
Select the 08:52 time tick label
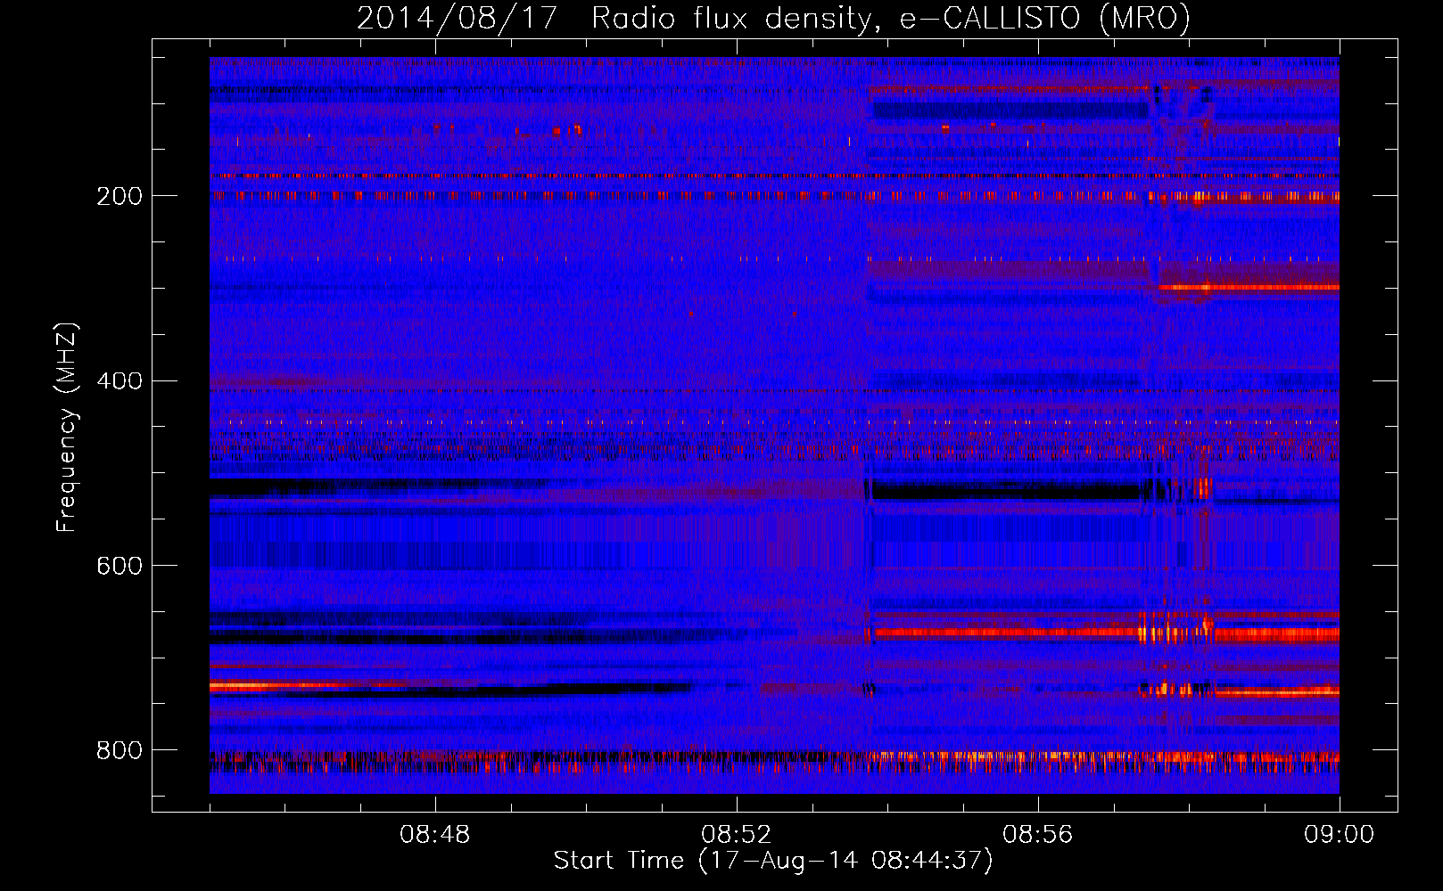[737, 835]
